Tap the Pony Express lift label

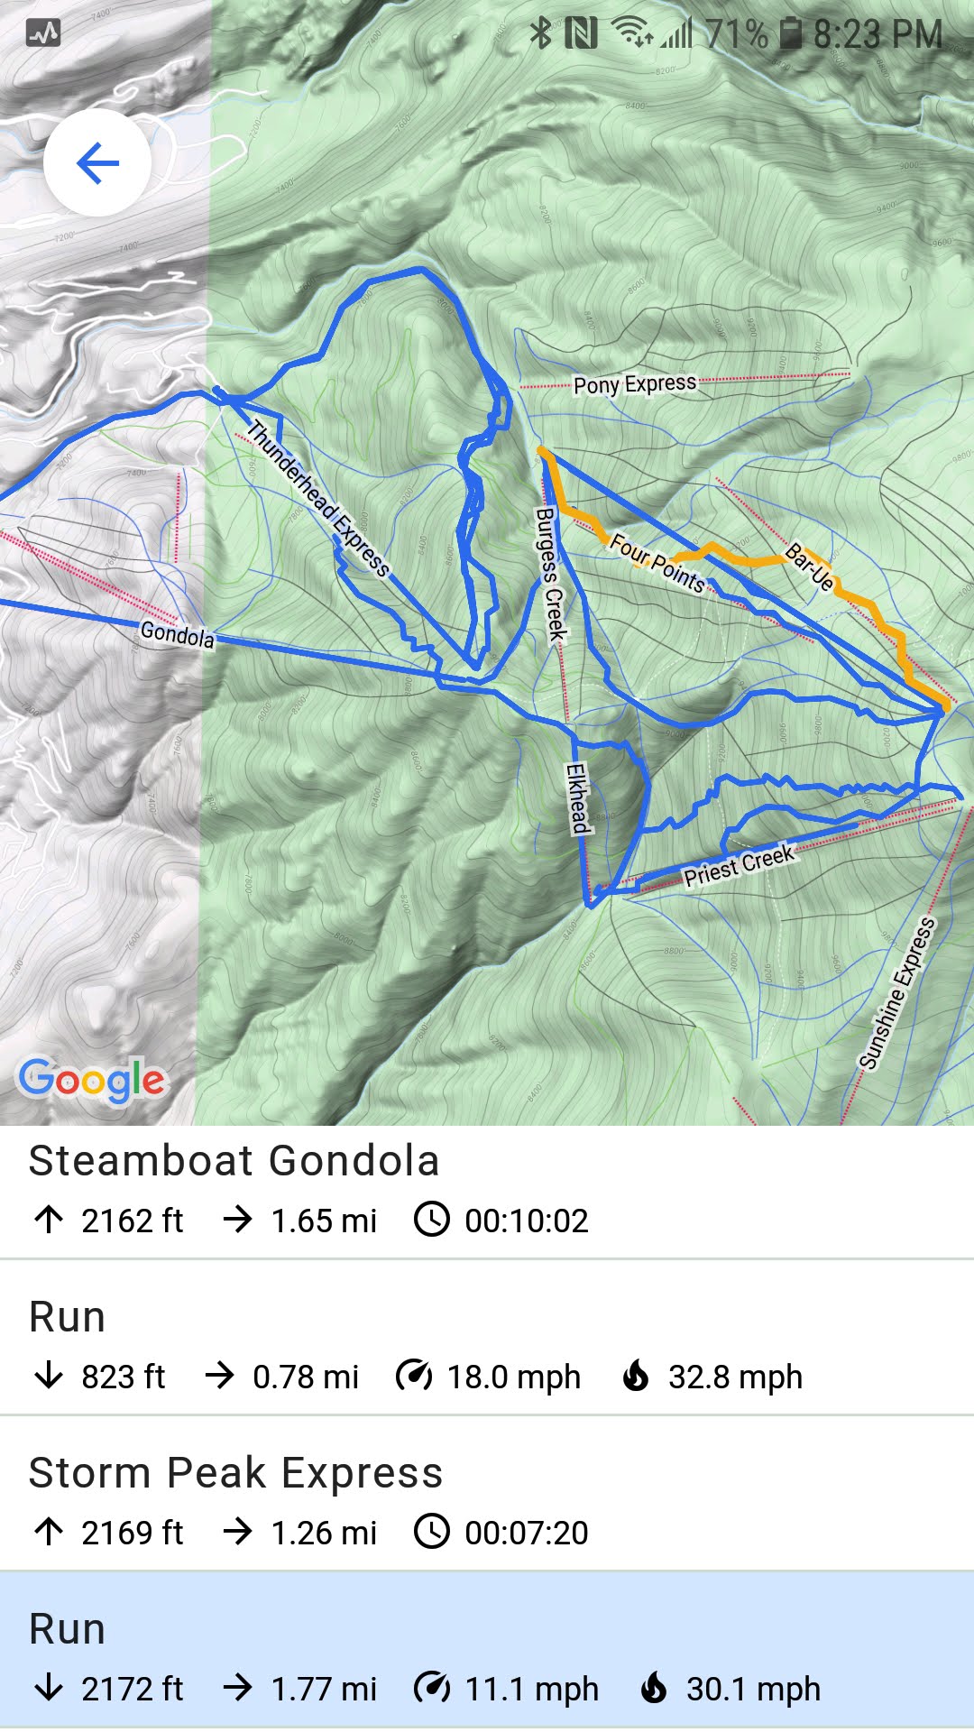[x=635, y=384]
